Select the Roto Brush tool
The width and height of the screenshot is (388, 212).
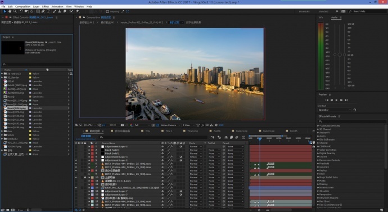click(71, 11)
